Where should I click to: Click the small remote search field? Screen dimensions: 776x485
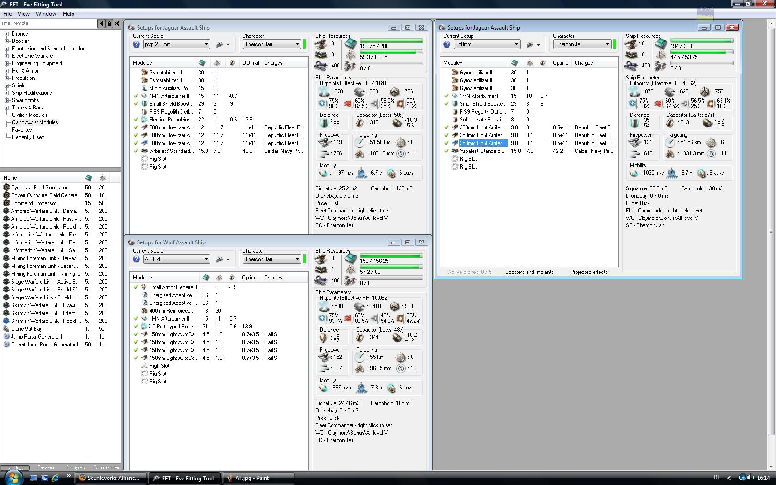click(48, 24)
